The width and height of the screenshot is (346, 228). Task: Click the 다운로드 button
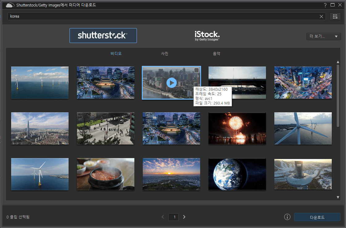pyautogui.click(x=317, y=217)
